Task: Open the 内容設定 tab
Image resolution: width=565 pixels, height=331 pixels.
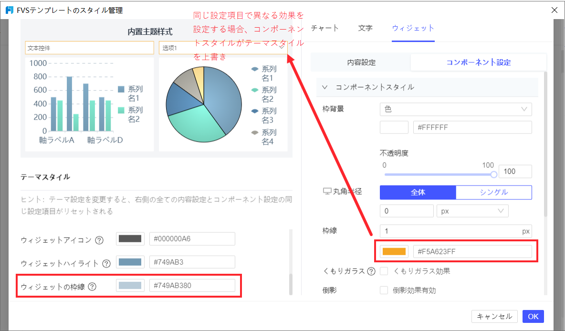Action: tap(361, 62)
